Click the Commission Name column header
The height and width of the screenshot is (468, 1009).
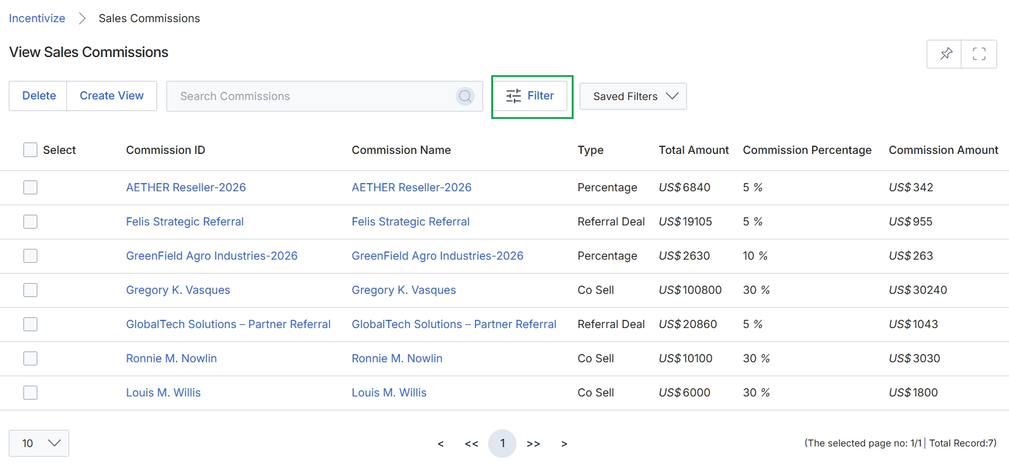(x=401, y=150)
